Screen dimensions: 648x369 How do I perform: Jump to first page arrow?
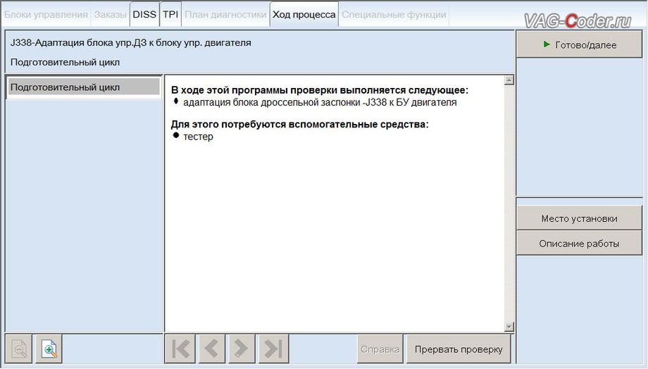[180, 349]
